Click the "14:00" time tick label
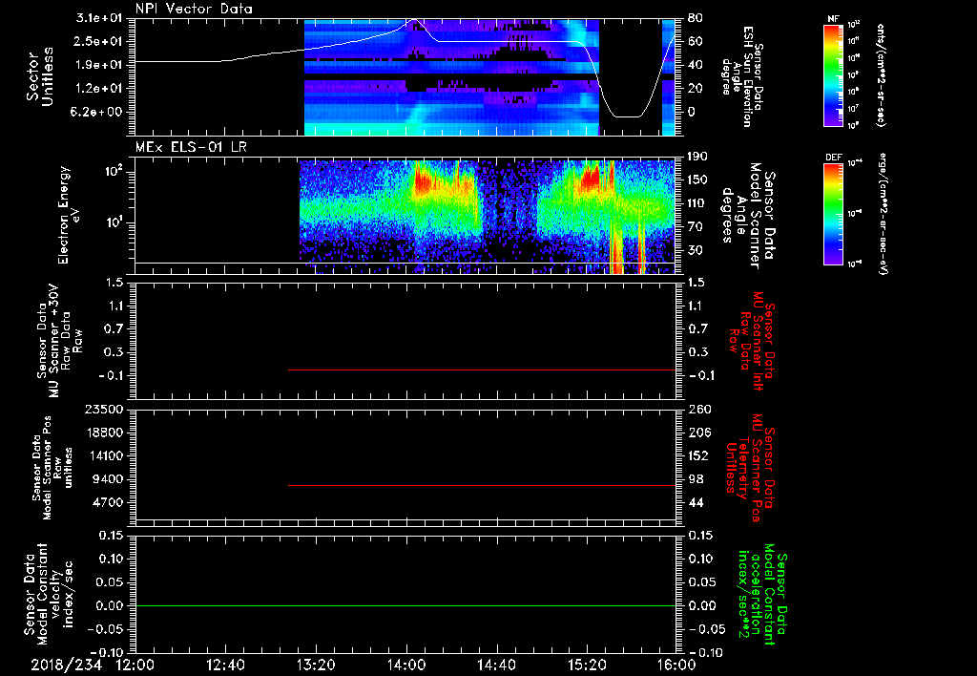This screenshot has width=977, height=676. pyautogui.click(x=406, y=665)
